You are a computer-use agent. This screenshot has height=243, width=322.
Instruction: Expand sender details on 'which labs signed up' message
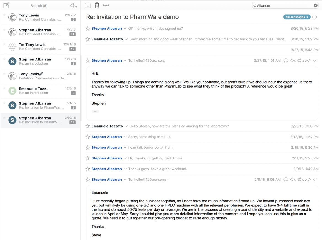(125, 29)
